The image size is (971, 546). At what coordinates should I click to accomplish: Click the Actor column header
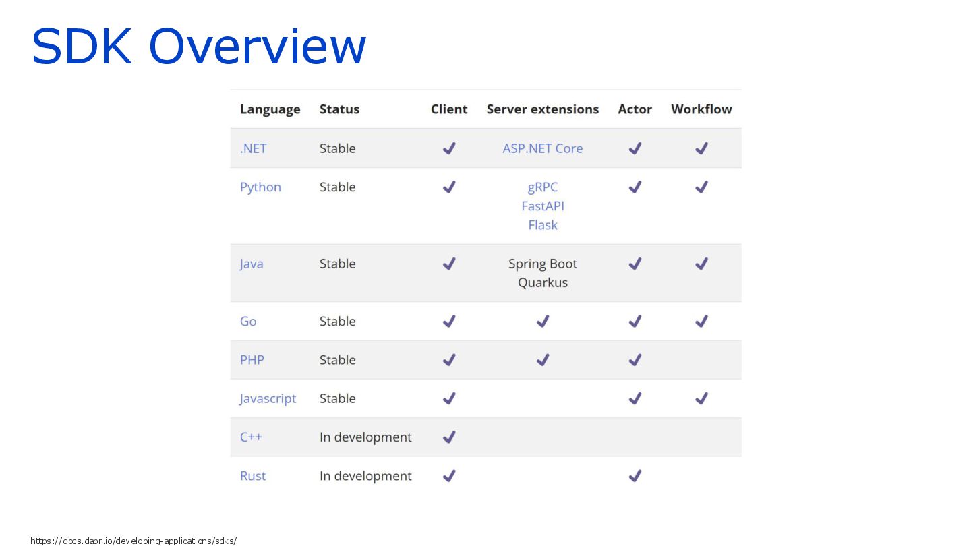(x=635, y=109)
